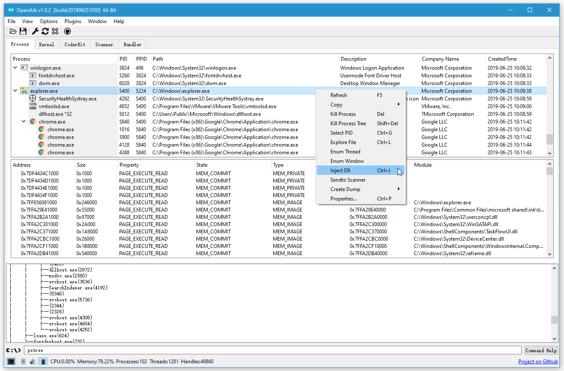Click the OpenArk title bar app icon
This screenshot has height=371, width=564.
[11, 10]
